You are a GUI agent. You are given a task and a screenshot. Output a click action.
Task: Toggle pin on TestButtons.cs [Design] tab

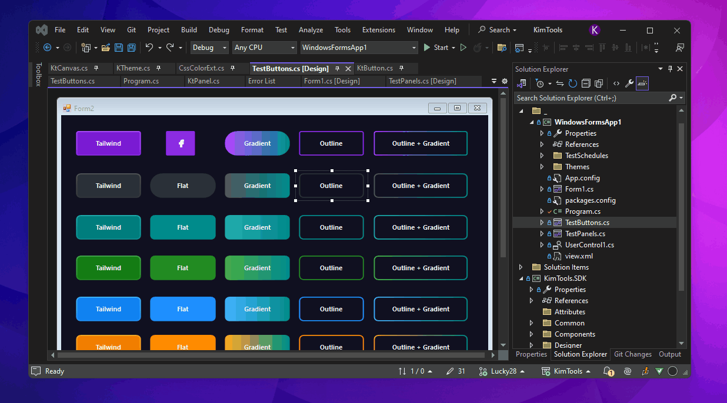tap(337, 69)
